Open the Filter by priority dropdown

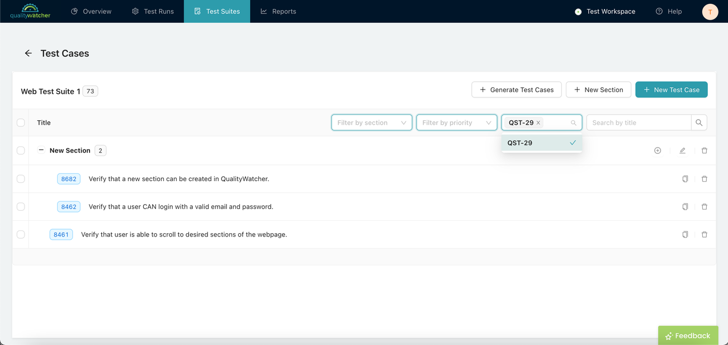coord(457,122)
